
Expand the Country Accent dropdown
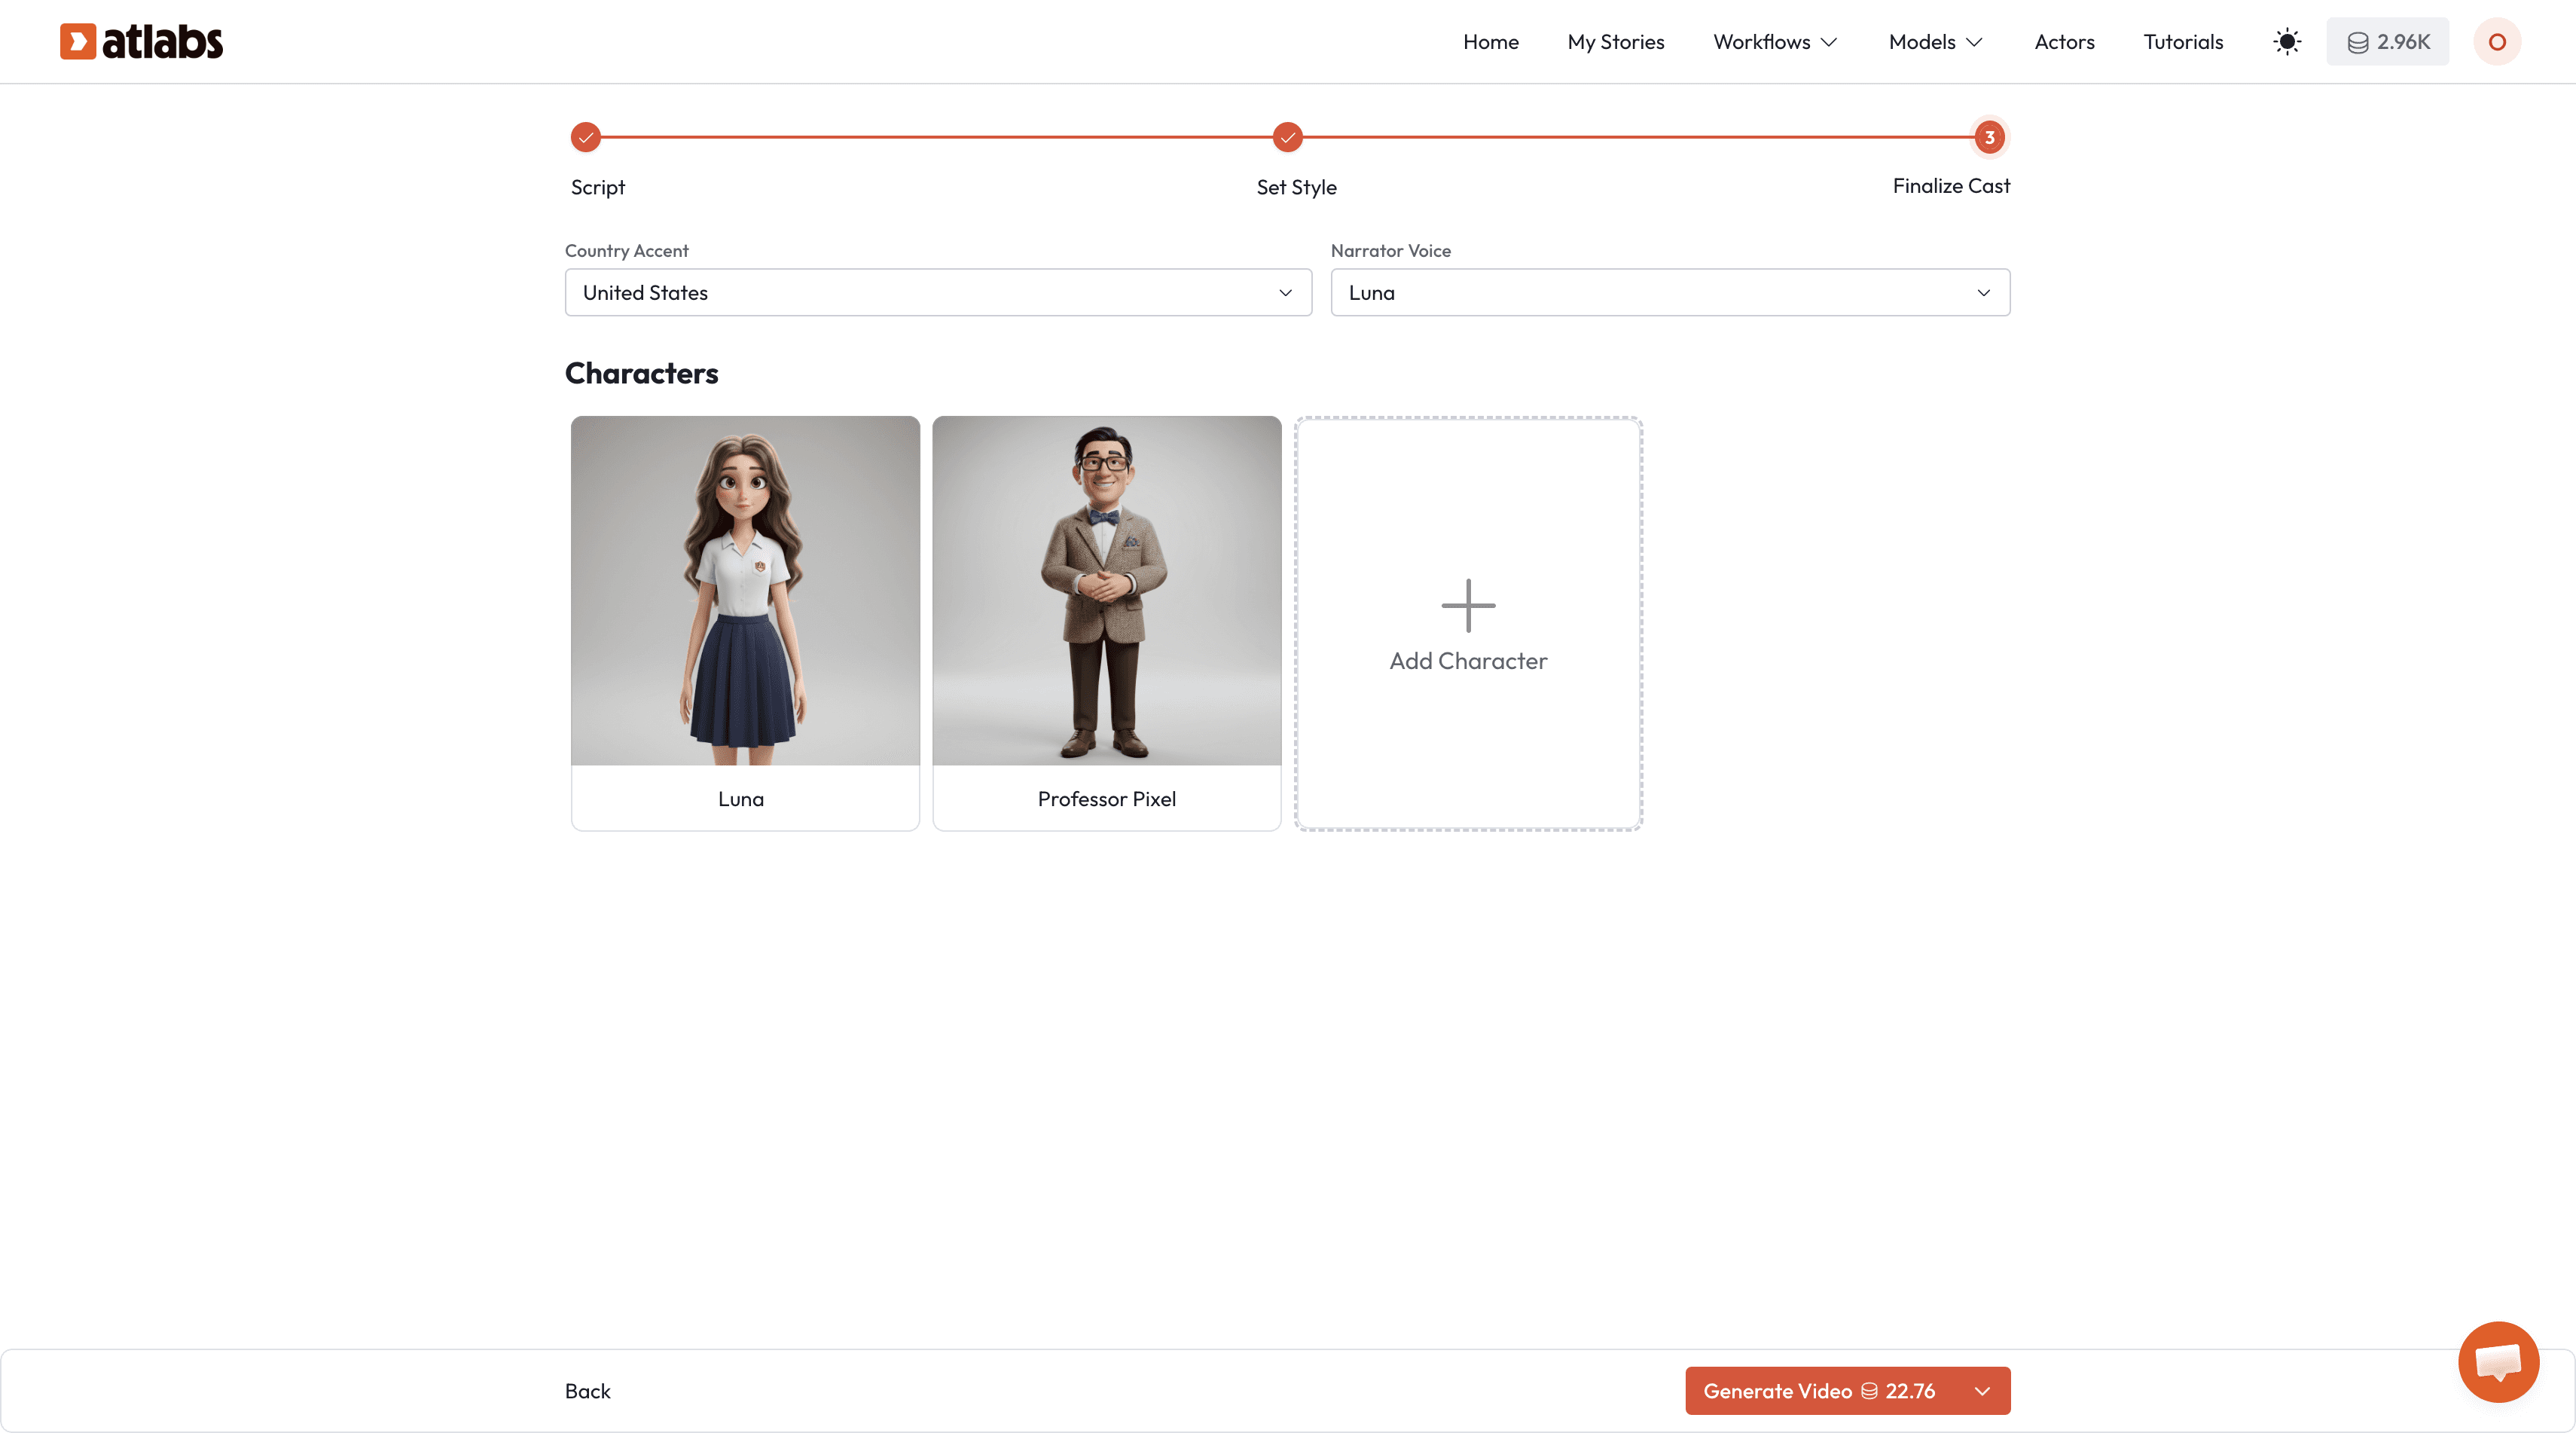(x=937, y=293)
